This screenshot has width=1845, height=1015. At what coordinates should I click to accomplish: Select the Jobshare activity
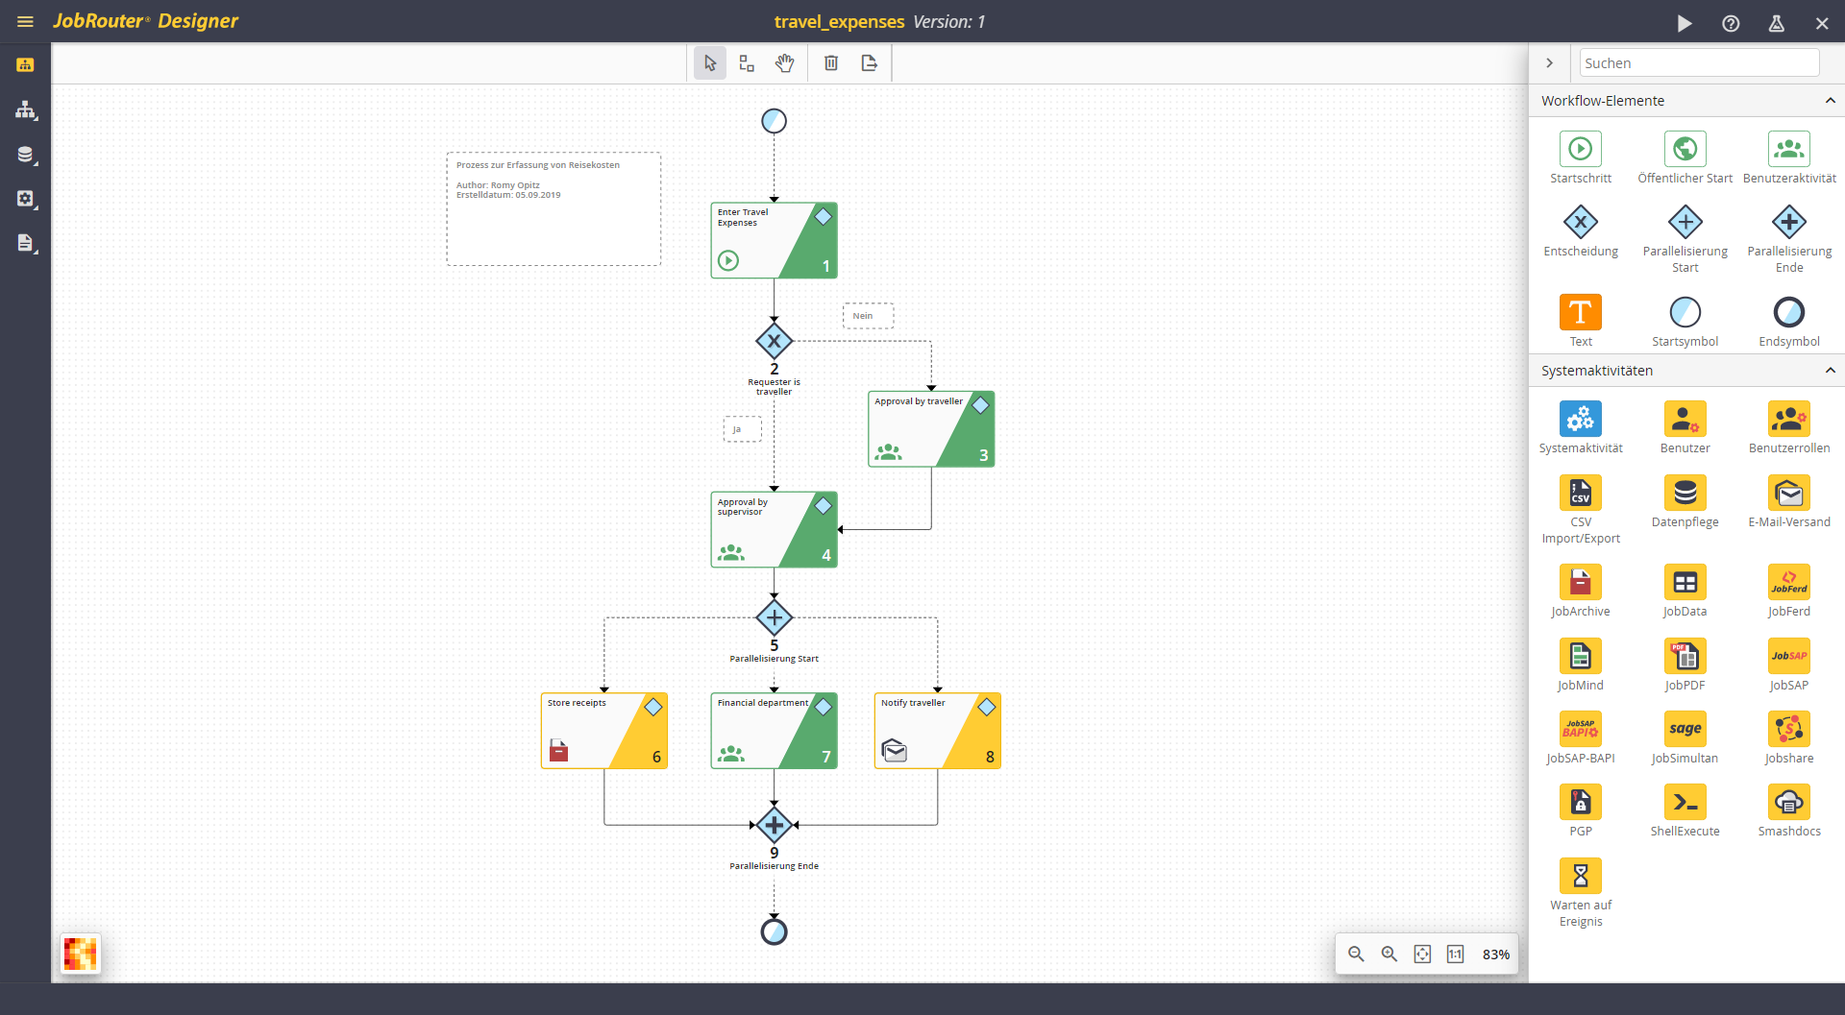click(1789, 737)
